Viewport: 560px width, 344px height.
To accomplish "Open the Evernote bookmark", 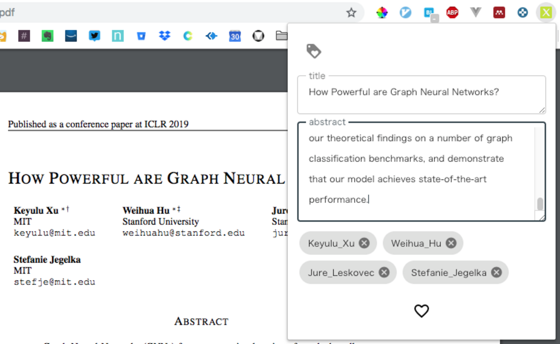I will pos(47,36).
